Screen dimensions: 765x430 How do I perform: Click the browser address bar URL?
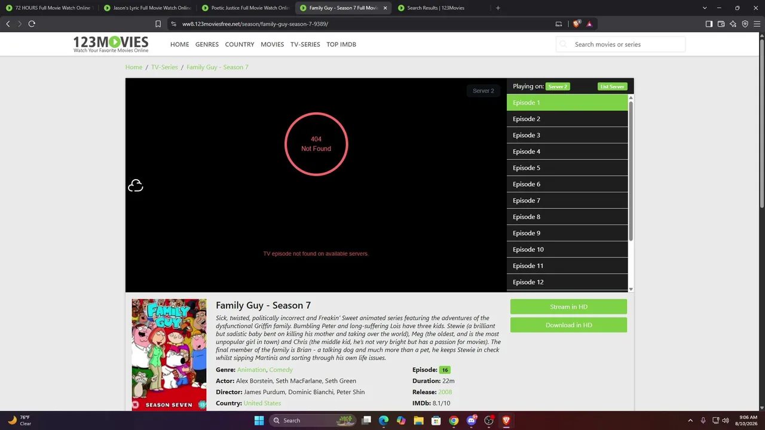coord(255,24)
